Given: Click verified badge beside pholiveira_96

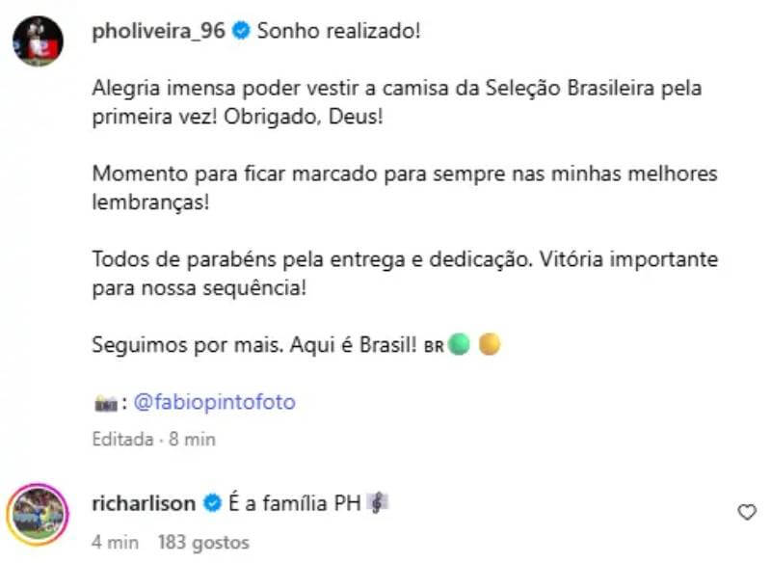Looking at the screenshot, I should (241, 31).
